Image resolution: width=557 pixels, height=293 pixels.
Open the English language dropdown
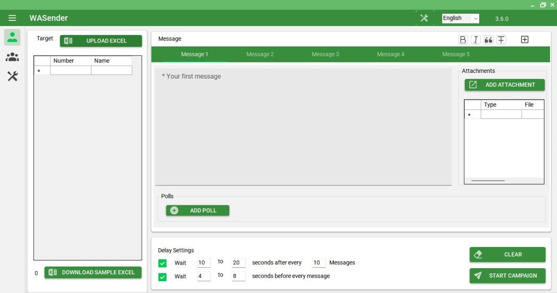pos(460,18)
